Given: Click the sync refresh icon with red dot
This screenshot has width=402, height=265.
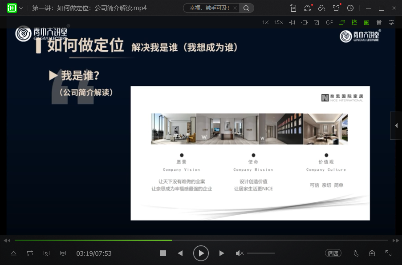Looking at the screenshot, I should [x=307, y=8].
